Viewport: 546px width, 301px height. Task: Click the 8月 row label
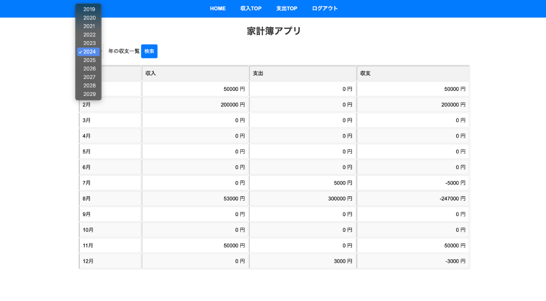click(87, 199)
